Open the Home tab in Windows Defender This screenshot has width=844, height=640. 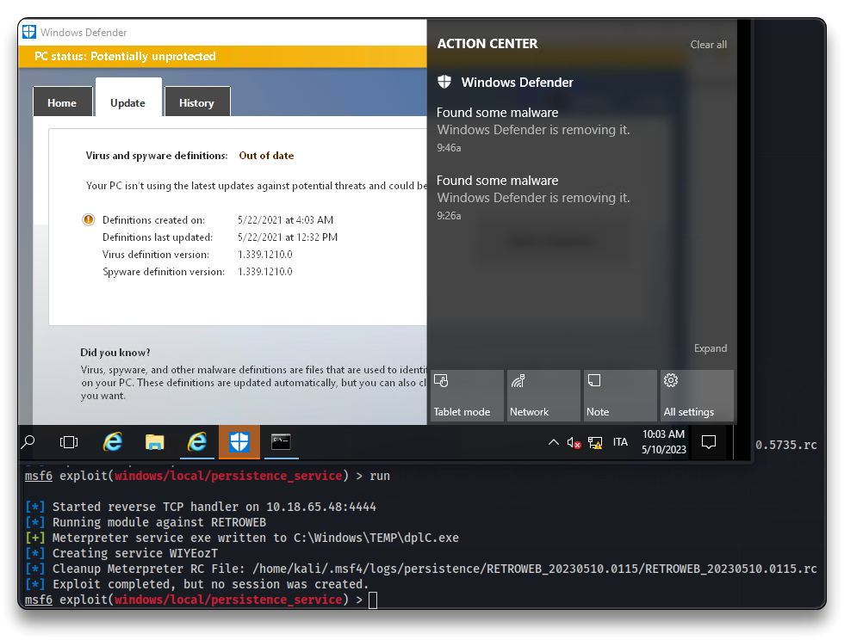click(62, 102)
